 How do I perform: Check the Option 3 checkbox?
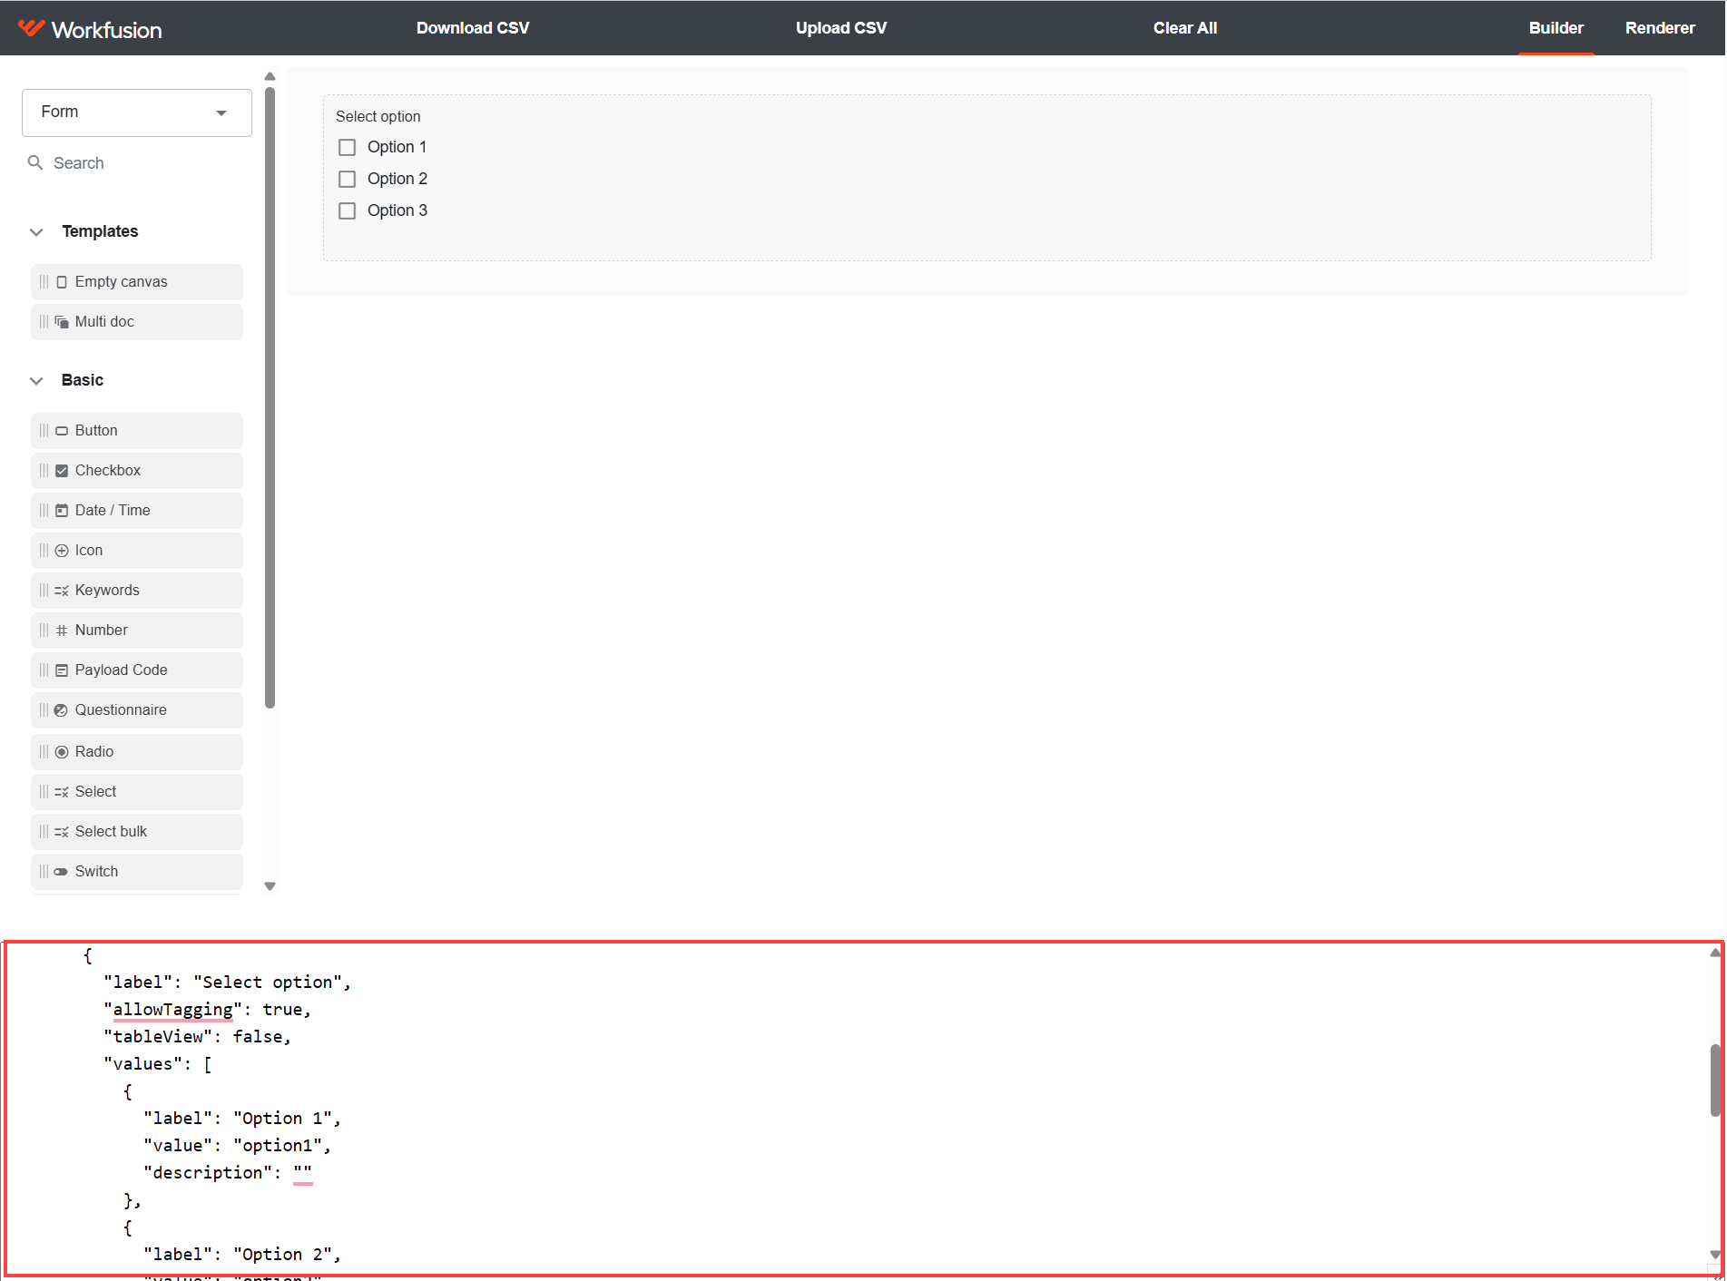coord(347,210)
